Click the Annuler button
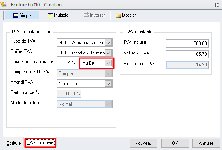Screen dimensions: 222x150 click(x=206, y=143)
